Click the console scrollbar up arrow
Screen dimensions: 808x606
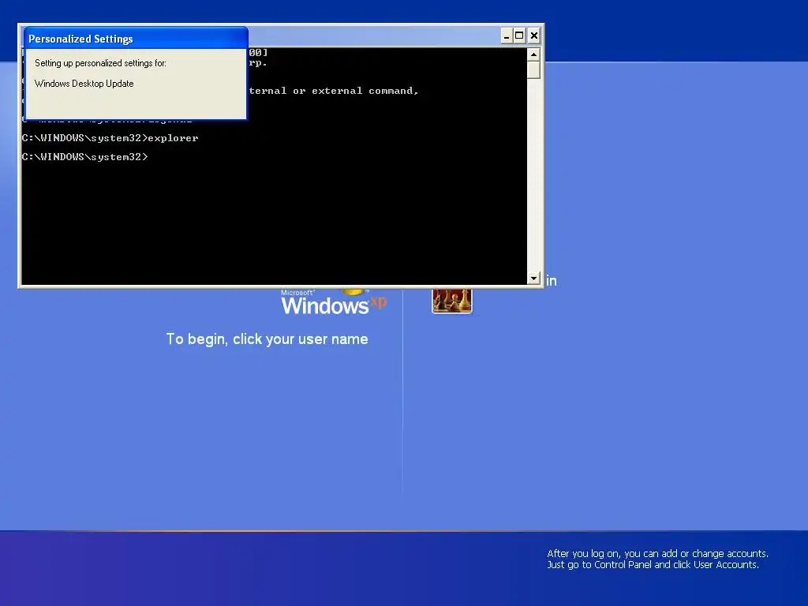point(534,54)
